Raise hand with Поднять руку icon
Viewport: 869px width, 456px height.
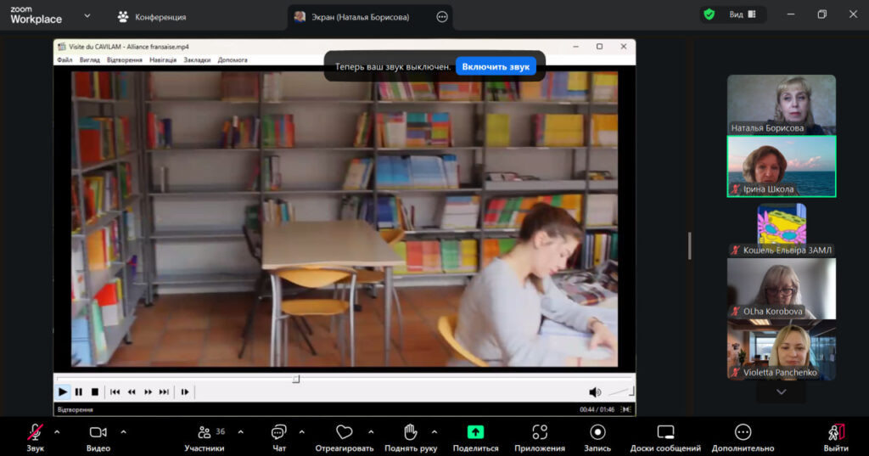point(411,432)
